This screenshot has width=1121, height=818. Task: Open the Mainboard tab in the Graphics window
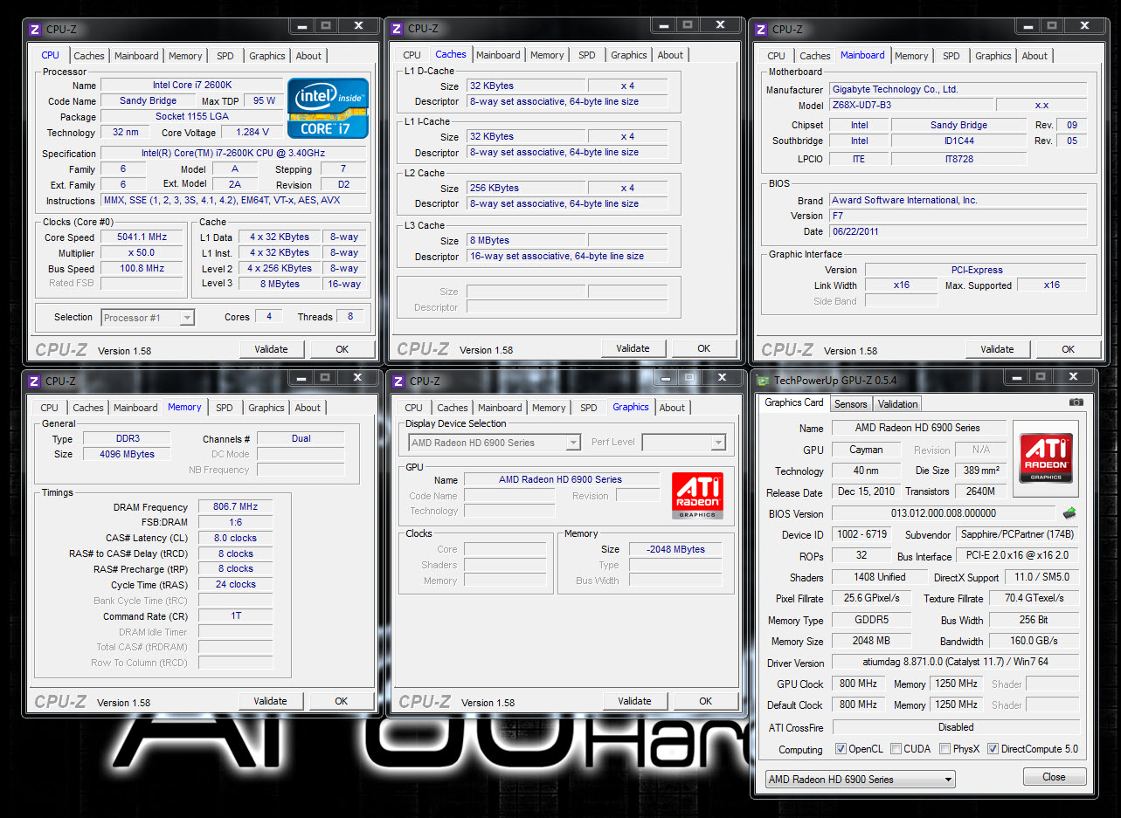(x=500, y=408)
